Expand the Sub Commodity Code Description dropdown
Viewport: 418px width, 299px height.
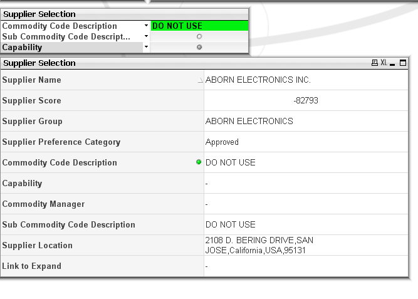[x=146, y=37]
